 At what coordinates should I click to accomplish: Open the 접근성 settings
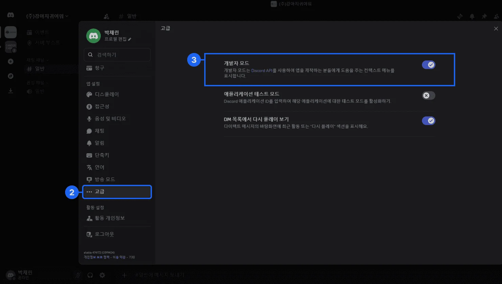102,107
